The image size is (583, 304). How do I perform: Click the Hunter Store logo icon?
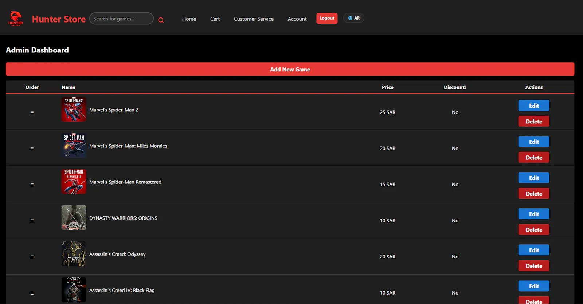tap(16, 19)
